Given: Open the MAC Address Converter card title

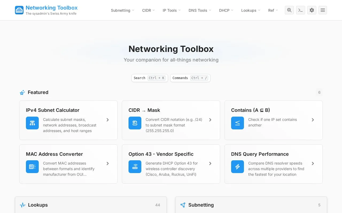Looking at the screenshot, I should click(54, 154).
